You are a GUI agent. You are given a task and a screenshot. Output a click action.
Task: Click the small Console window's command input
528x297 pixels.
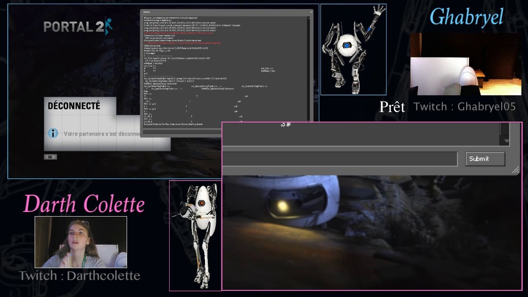click(x=181, y=132)
